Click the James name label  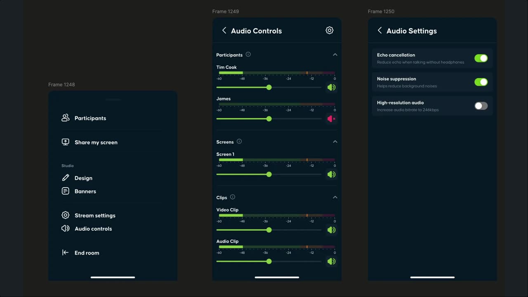coord(224,99)
